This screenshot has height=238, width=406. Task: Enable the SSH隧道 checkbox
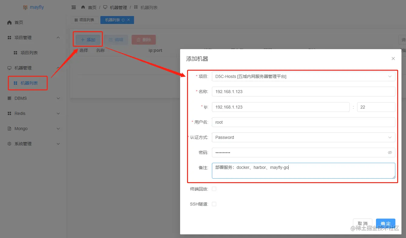pyautogui.click(x=214, y=204)
